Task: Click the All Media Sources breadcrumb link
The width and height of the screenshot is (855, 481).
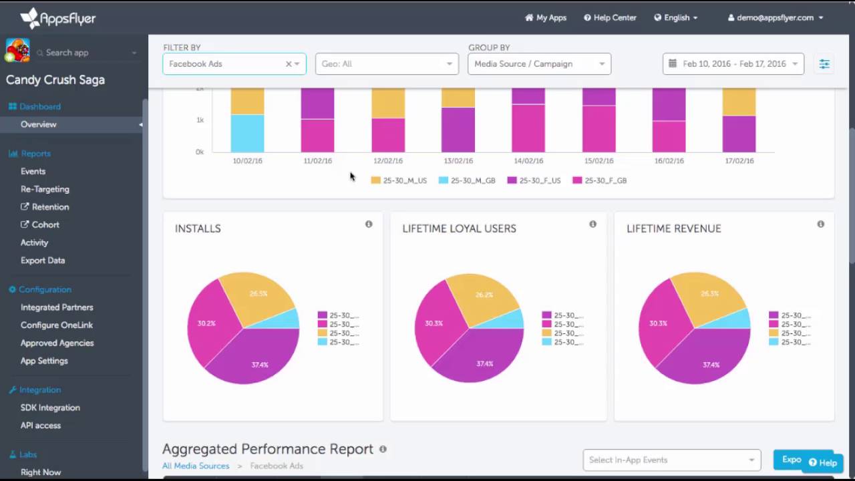Action: (195, 466)
